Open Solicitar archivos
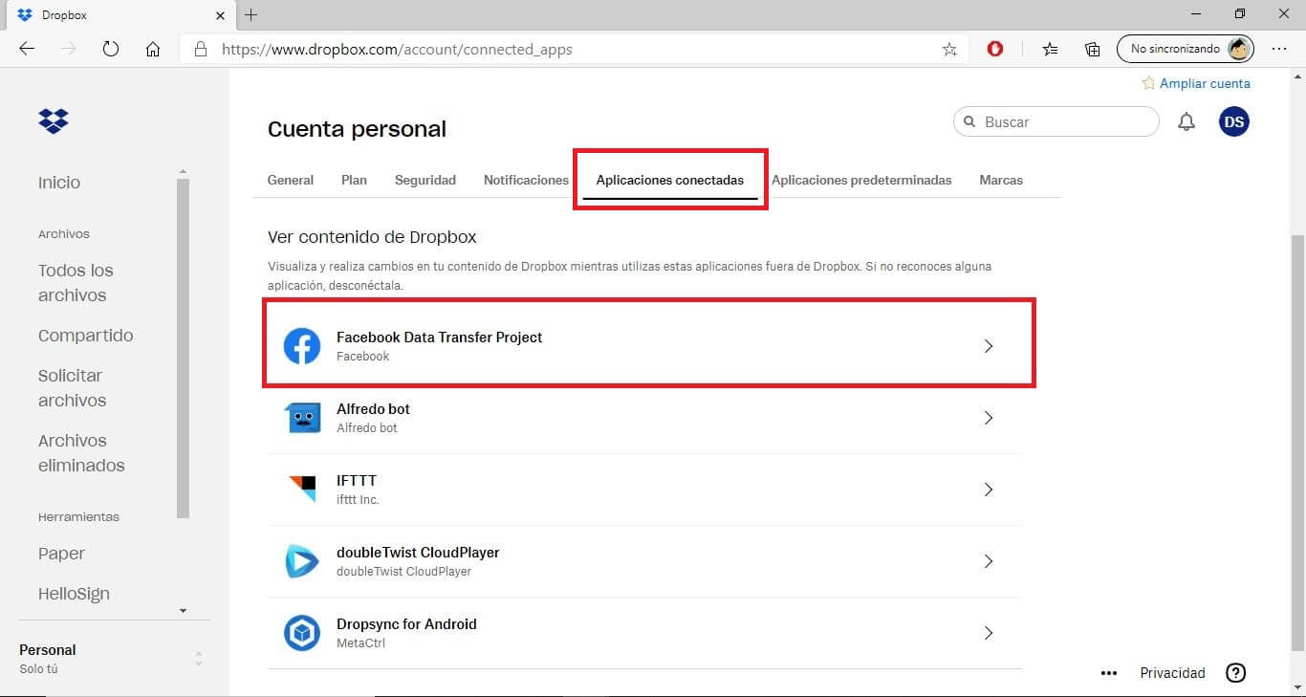Screen dimensions: 1306x697 tap(72, 388)
